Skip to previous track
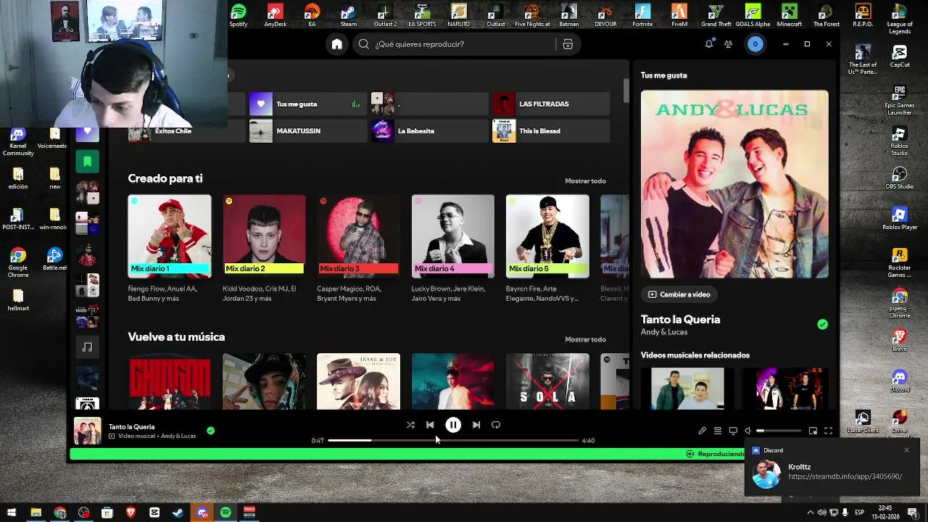Screen dimensions: 928x522 click(x=430, y=425)
